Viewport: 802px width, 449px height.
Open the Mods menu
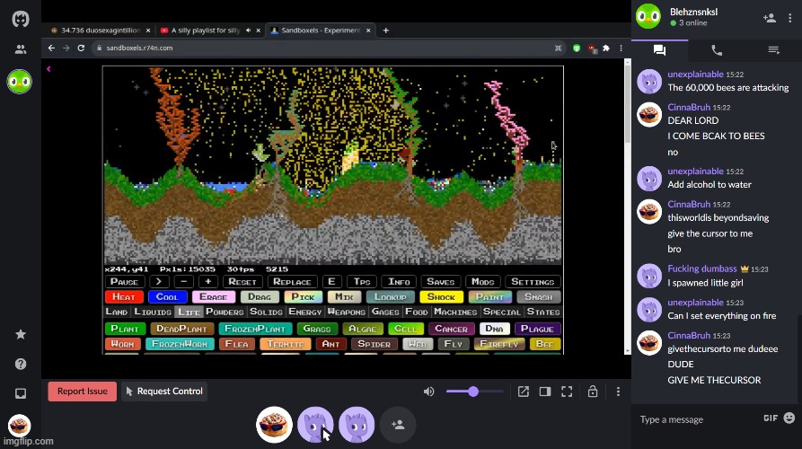483,282
